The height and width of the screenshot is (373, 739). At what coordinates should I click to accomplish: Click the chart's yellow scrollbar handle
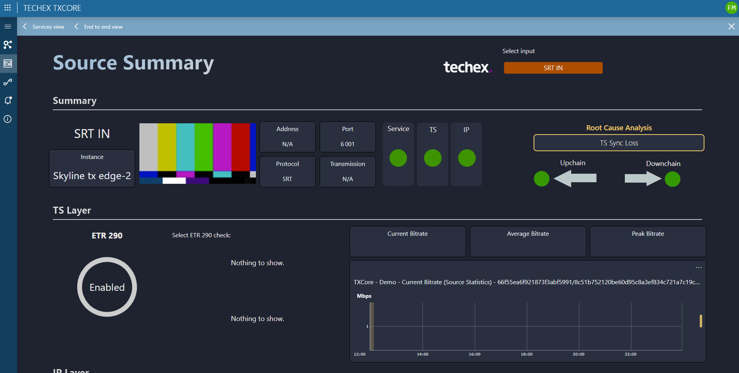click(x=701, y=321)
